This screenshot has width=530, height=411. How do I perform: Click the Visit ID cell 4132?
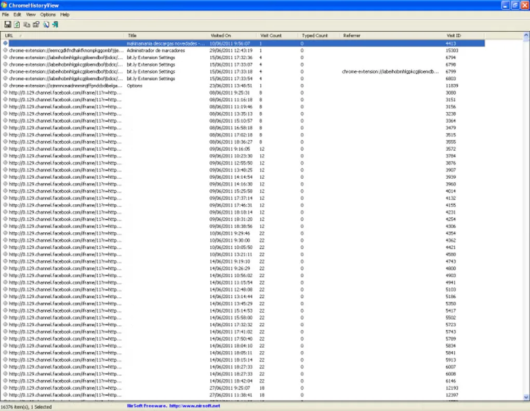point(451,198)
